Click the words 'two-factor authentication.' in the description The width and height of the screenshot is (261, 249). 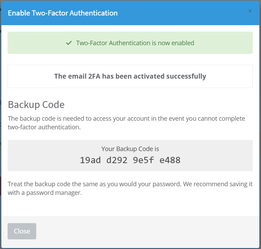pyautogui.click(x=44, y=127)
